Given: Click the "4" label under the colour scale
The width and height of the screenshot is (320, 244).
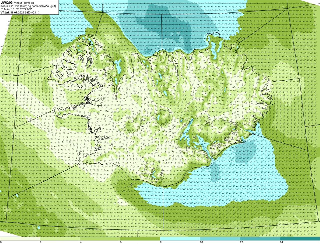Looking at the screenshot, I should (x=80, y=242).
